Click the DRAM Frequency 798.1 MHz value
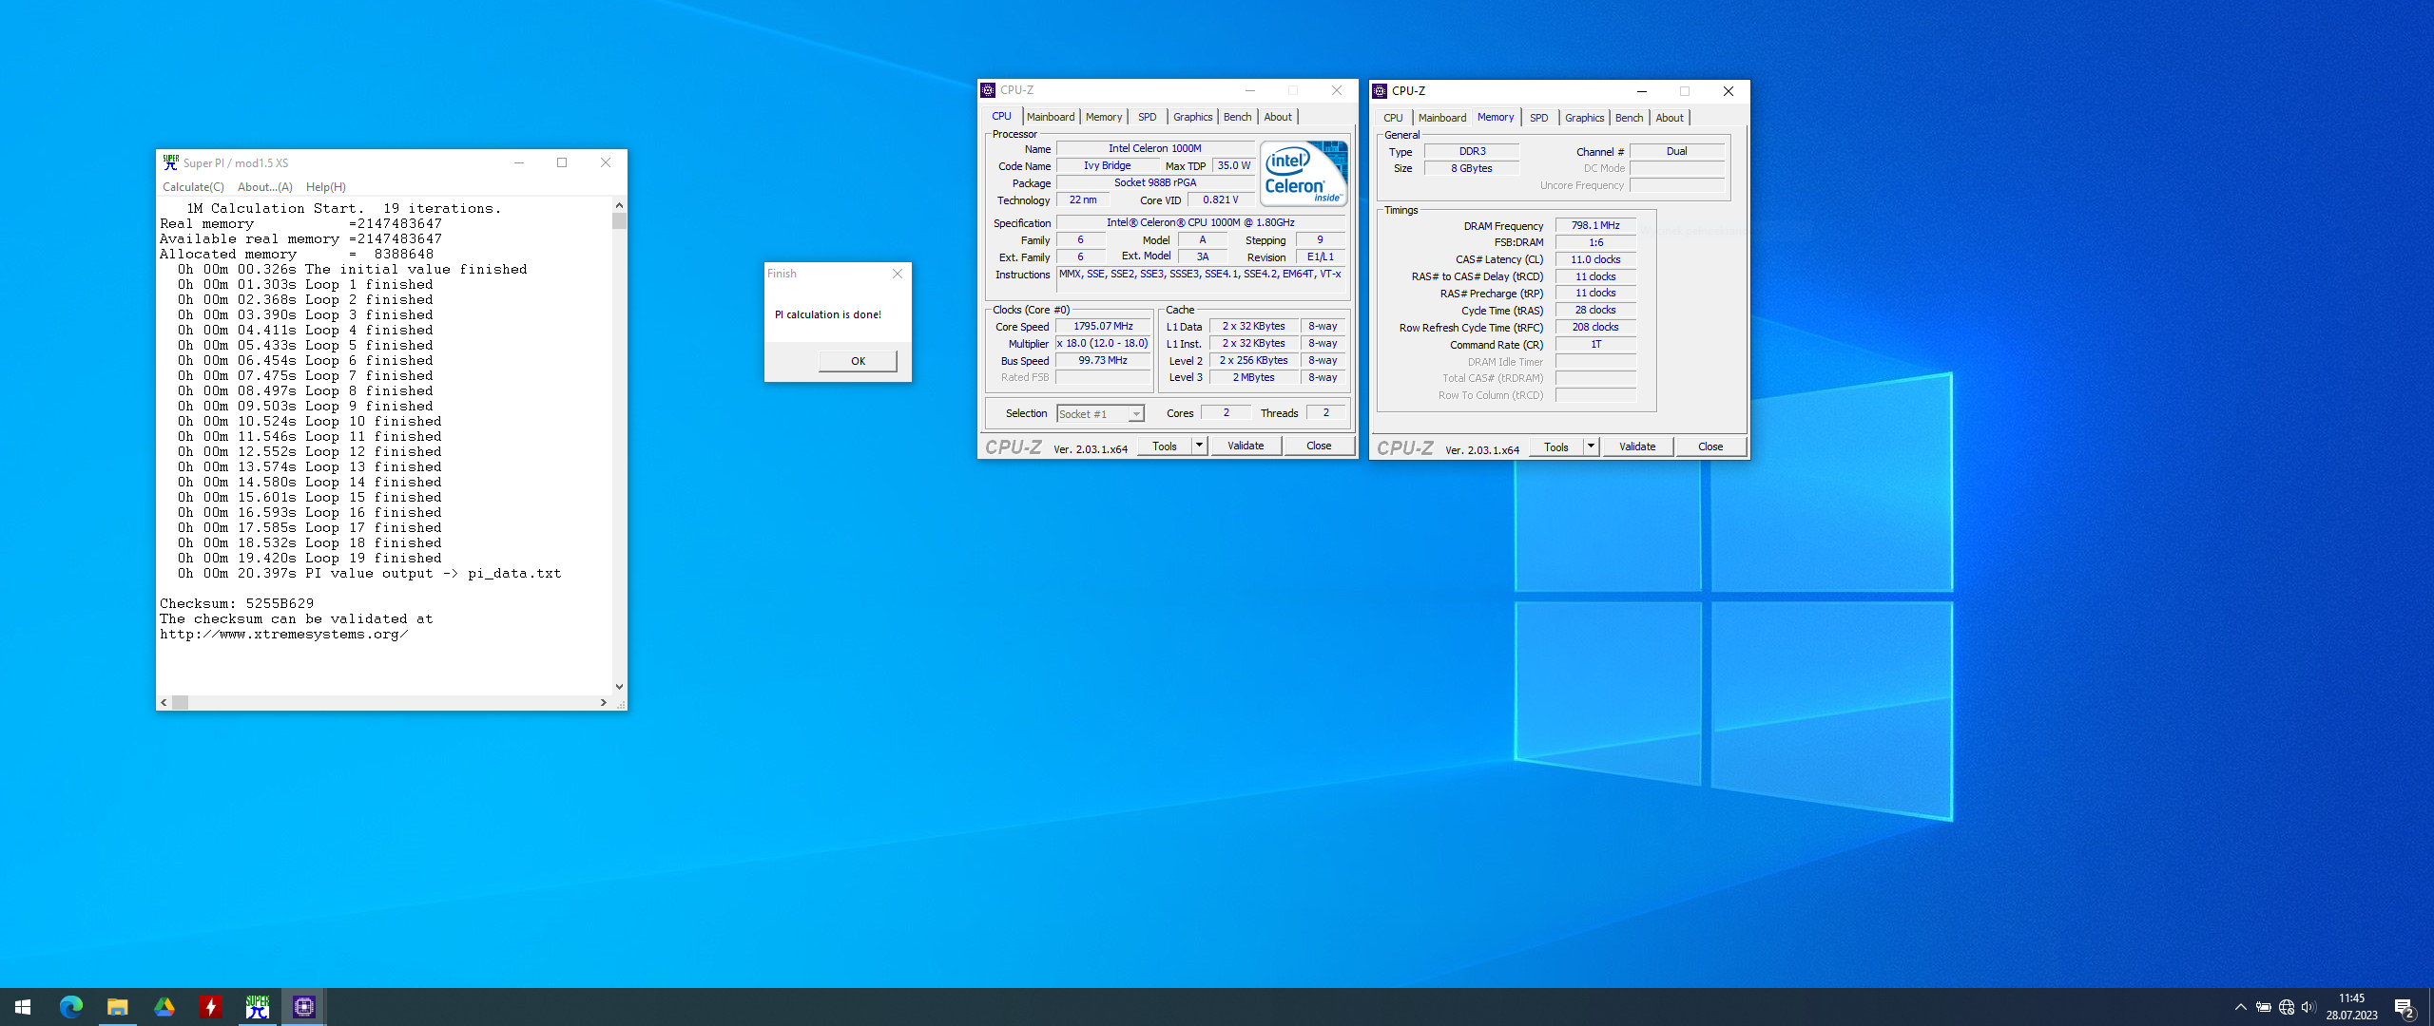 point(1595,225)
